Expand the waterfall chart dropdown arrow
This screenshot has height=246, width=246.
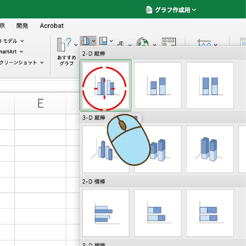tap(130, 45)
